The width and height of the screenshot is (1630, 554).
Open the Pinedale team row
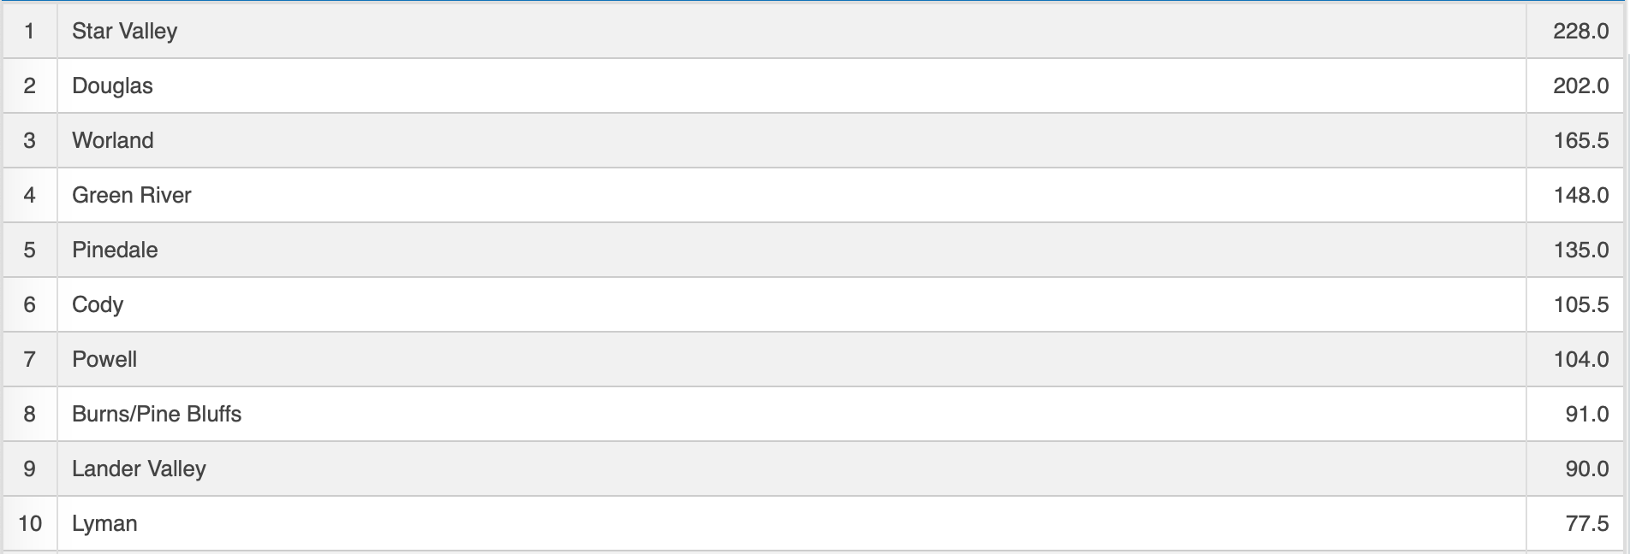pyautogui.click(x=115, y=250)
